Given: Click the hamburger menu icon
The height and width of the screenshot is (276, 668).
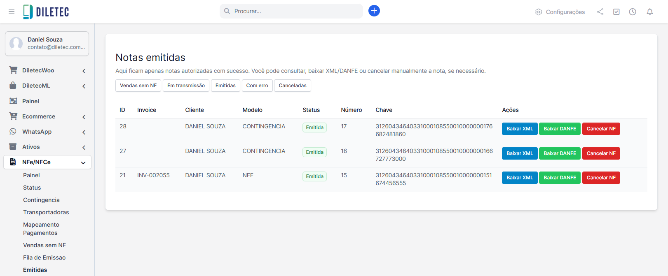Looking at the screenshot, I should [x=12, y=12].
